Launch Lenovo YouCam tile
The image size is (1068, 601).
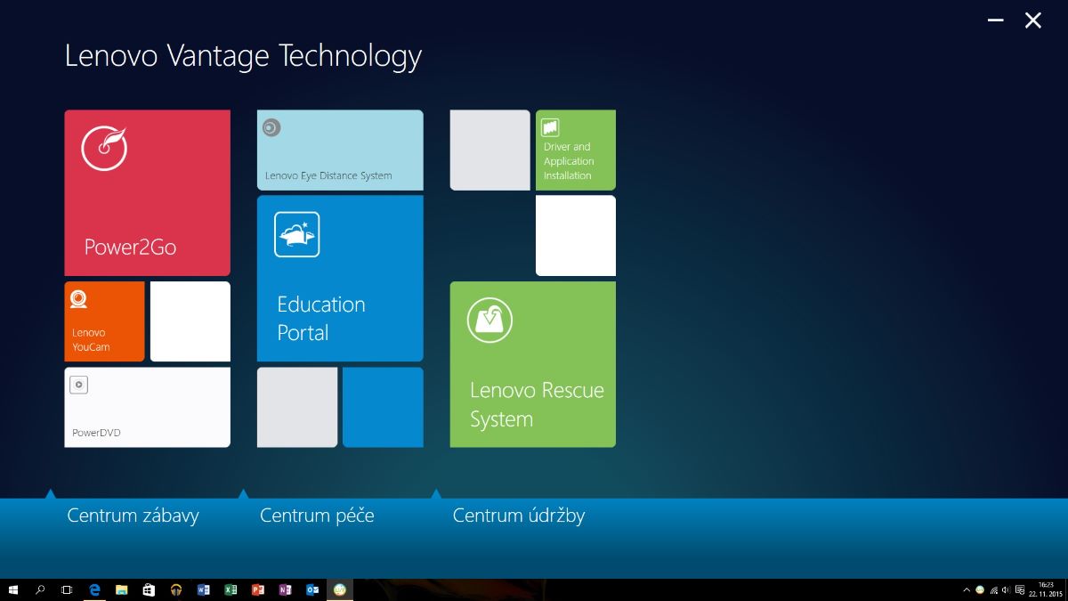click(x=104, y=321)
